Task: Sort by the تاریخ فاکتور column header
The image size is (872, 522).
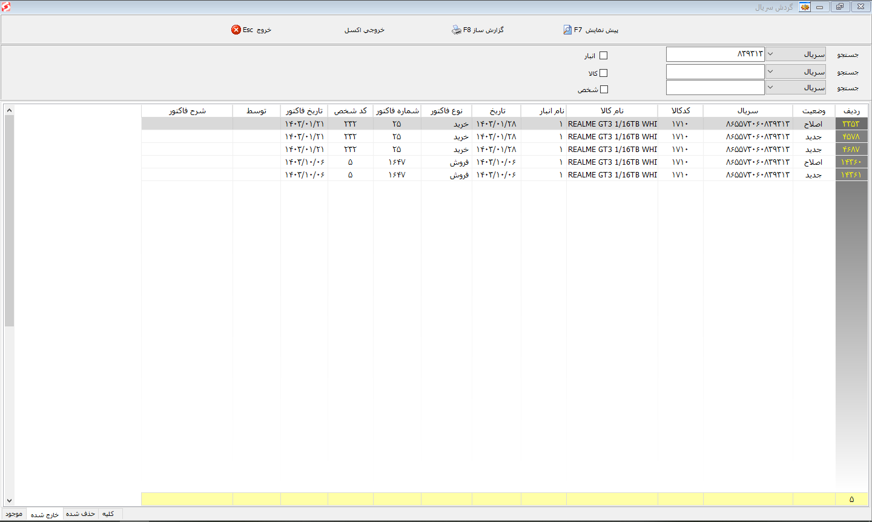Action: point(305,111)
